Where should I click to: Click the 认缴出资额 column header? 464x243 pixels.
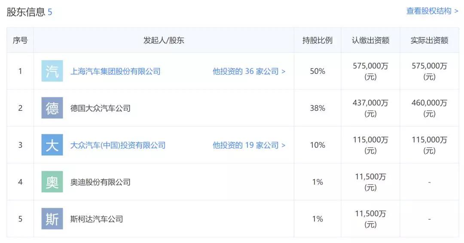(370, 40)
